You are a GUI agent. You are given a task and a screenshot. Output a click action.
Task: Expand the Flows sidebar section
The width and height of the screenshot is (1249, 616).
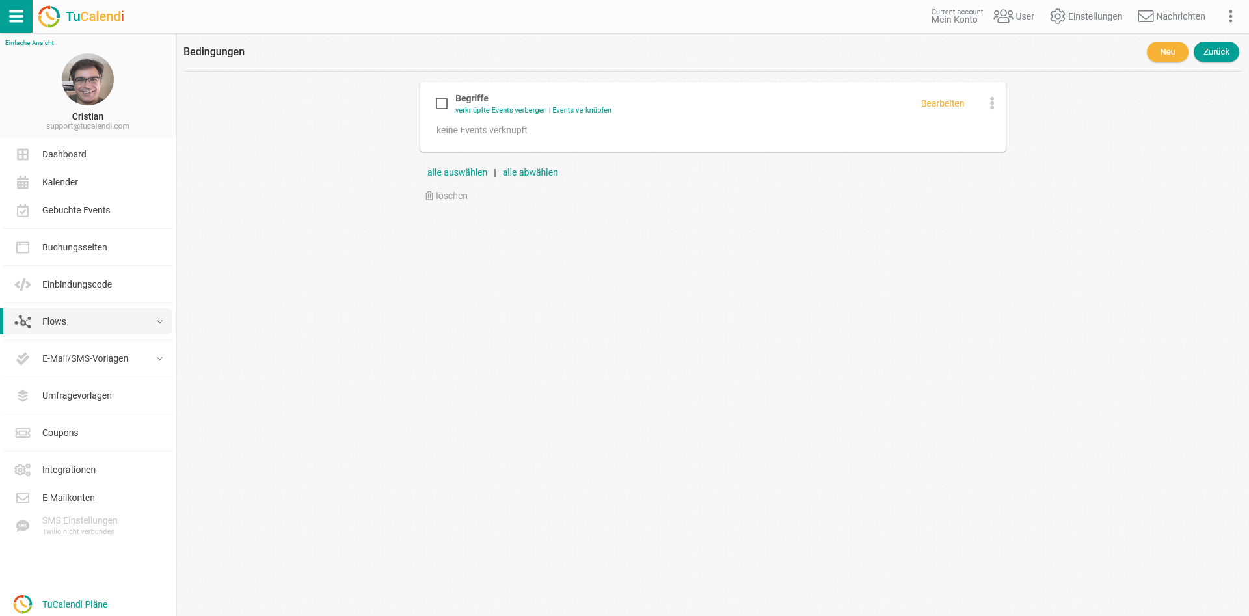(x=159, y=321)
